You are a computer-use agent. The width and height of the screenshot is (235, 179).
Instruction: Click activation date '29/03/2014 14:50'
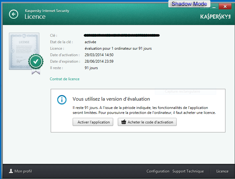coord(99,55)
